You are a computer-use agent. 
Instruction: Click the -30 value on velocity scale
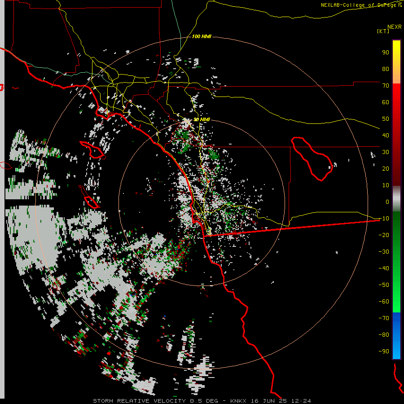(384, 252)
